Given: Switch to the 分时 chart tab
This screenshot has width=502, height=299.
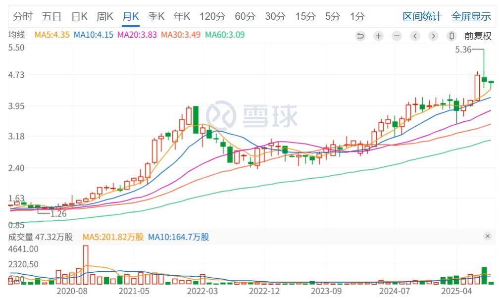Looking at the screenshot, I should click(23, 16).
